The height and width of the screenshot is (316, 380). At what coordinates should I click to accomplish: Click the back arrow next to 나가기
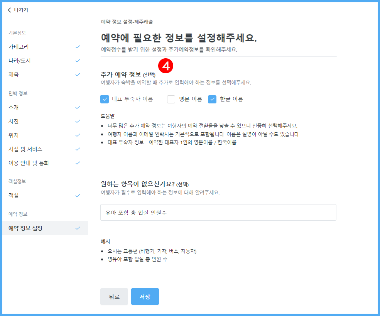(x=9, y=10)
